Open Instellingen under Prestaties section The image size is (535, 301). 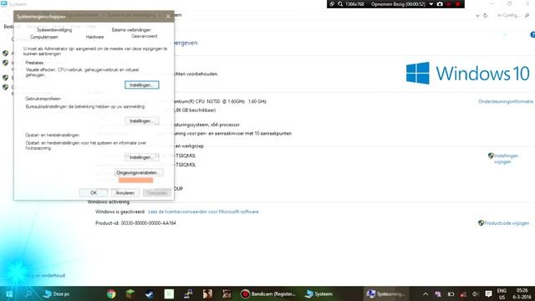141,84
